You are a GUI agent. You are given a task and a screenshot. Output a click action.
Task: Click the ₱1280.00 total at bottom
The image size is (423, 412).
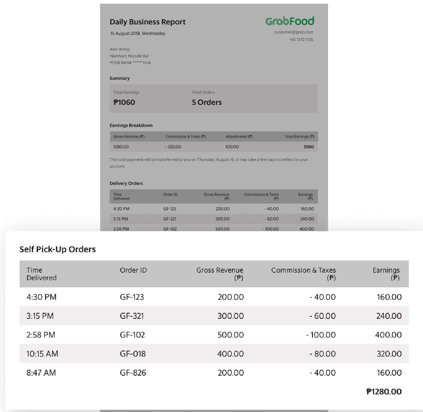[x=384, y=392]
